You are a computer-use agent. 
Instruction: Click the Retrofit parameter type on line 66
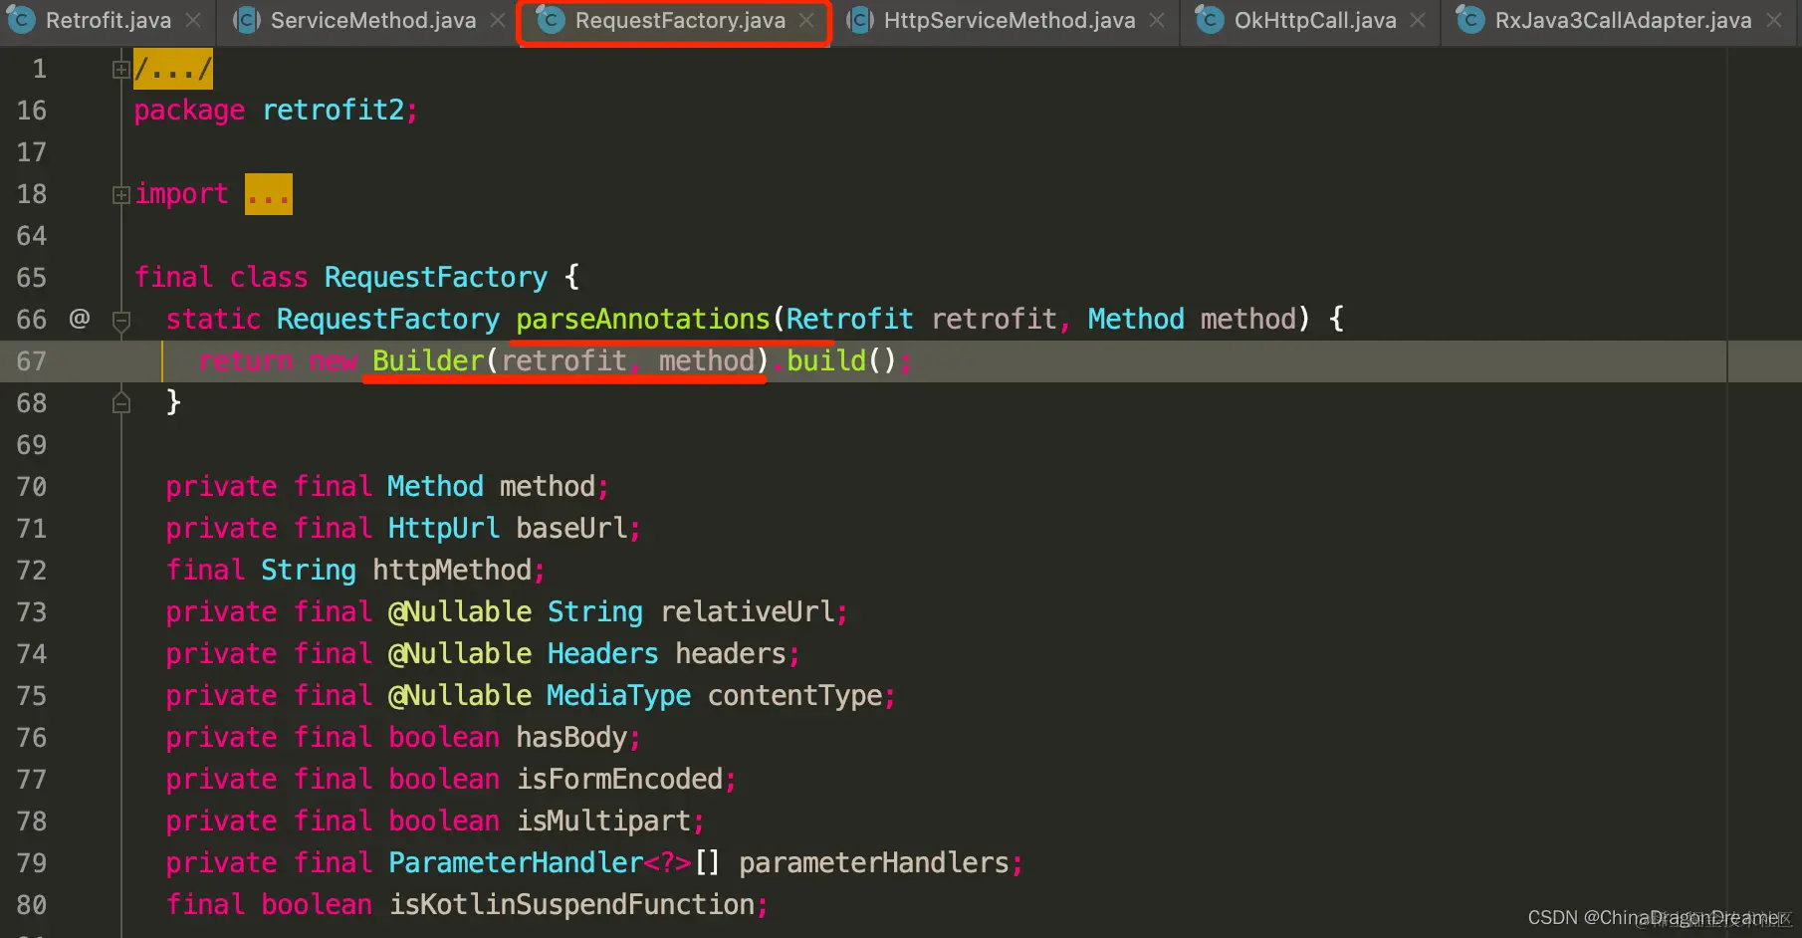pos(849,319)
